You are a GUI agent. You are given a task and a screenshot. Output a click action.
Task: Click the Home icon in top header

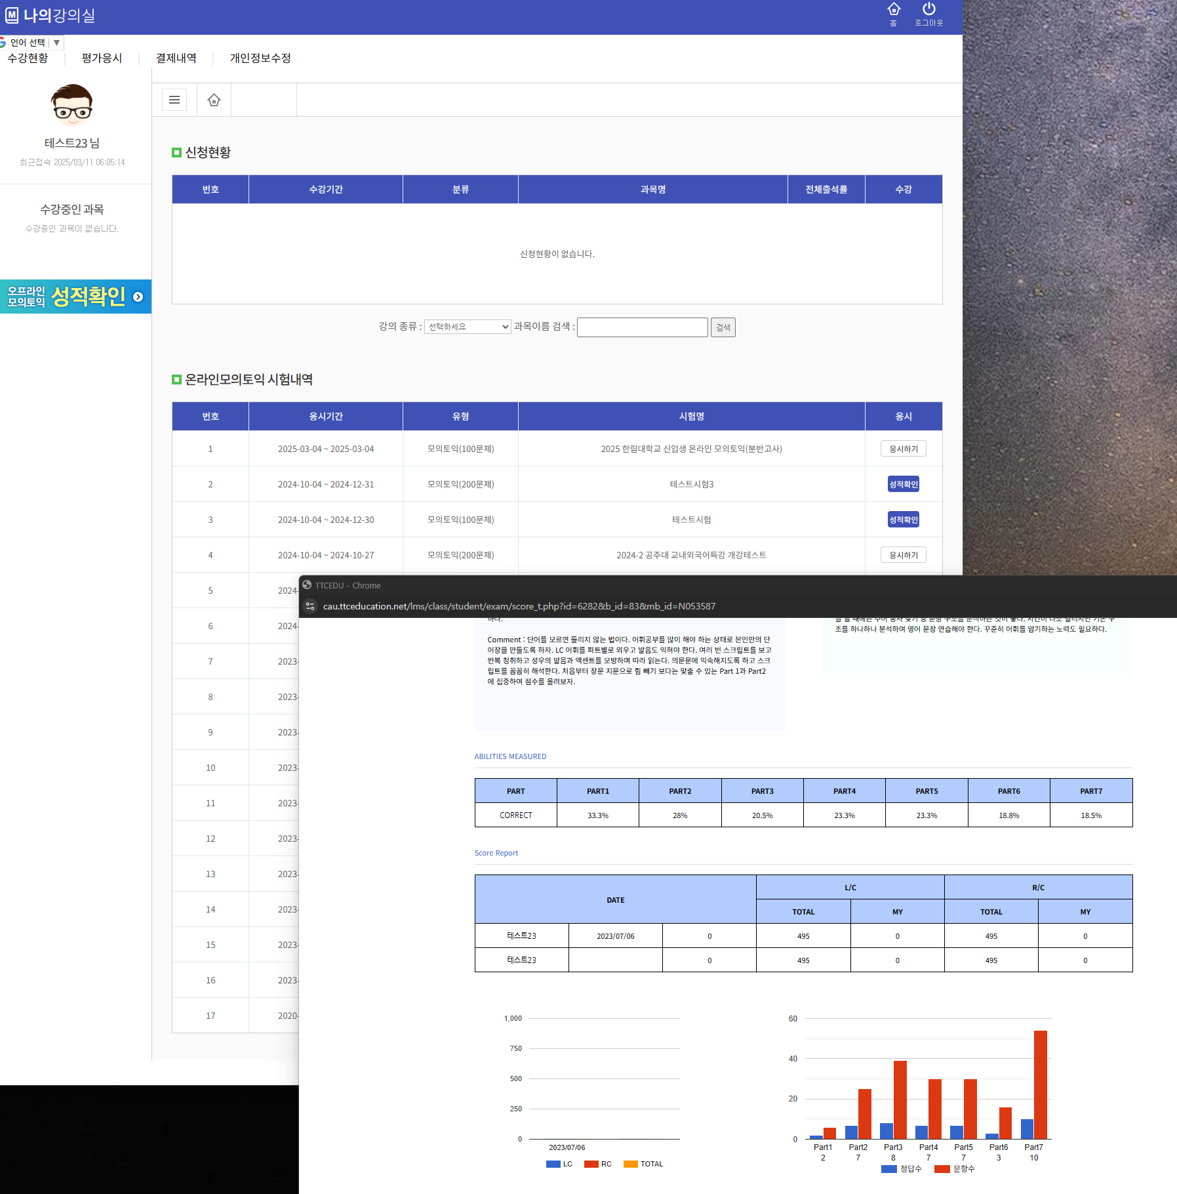point(893,10)
